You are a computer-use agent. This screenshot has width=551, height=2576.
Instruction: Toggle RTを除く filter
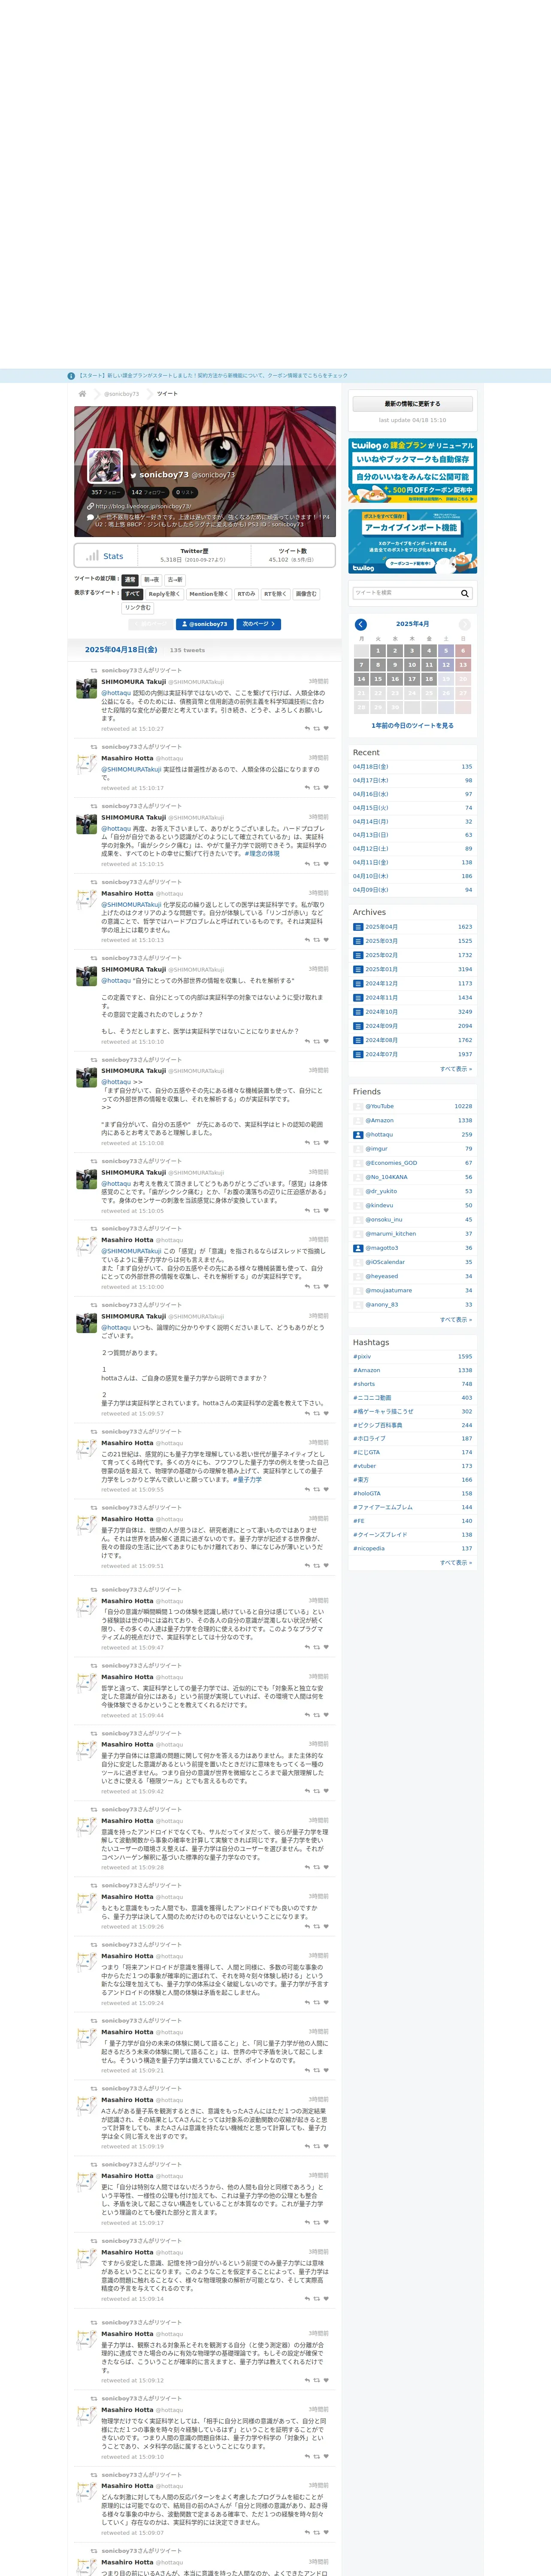pos(275,594)
